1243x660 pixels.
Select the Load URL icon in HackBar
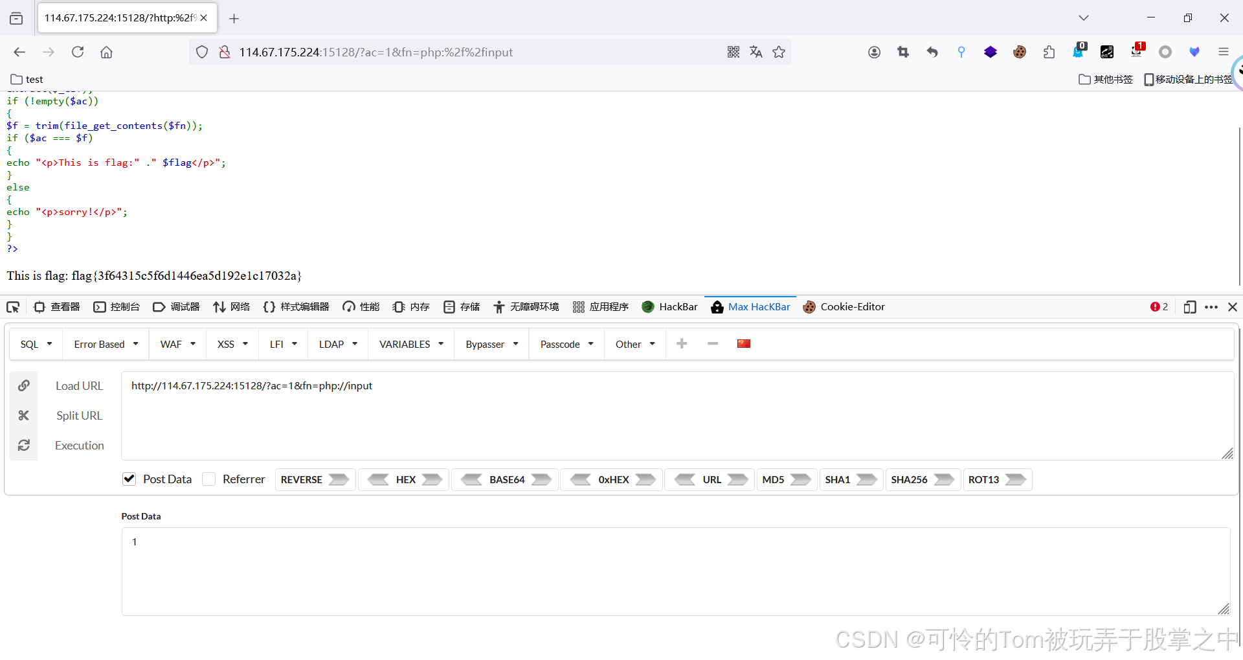coord(24,385)
